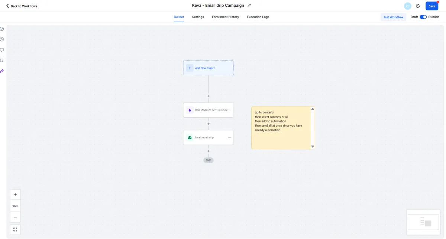Click the END node
Screen dimensions: 446x239
point(209,160)
